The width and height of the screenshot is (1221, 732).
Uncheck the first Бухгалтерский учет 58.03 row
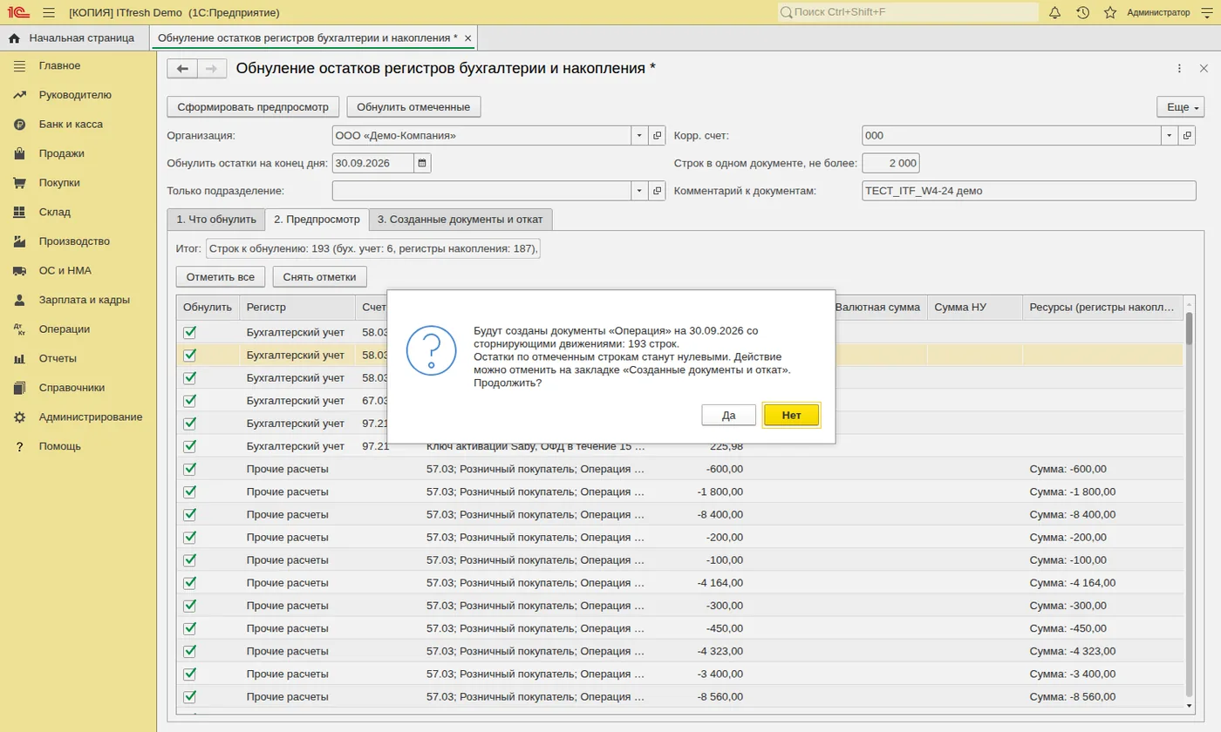[x=190, y=332]
